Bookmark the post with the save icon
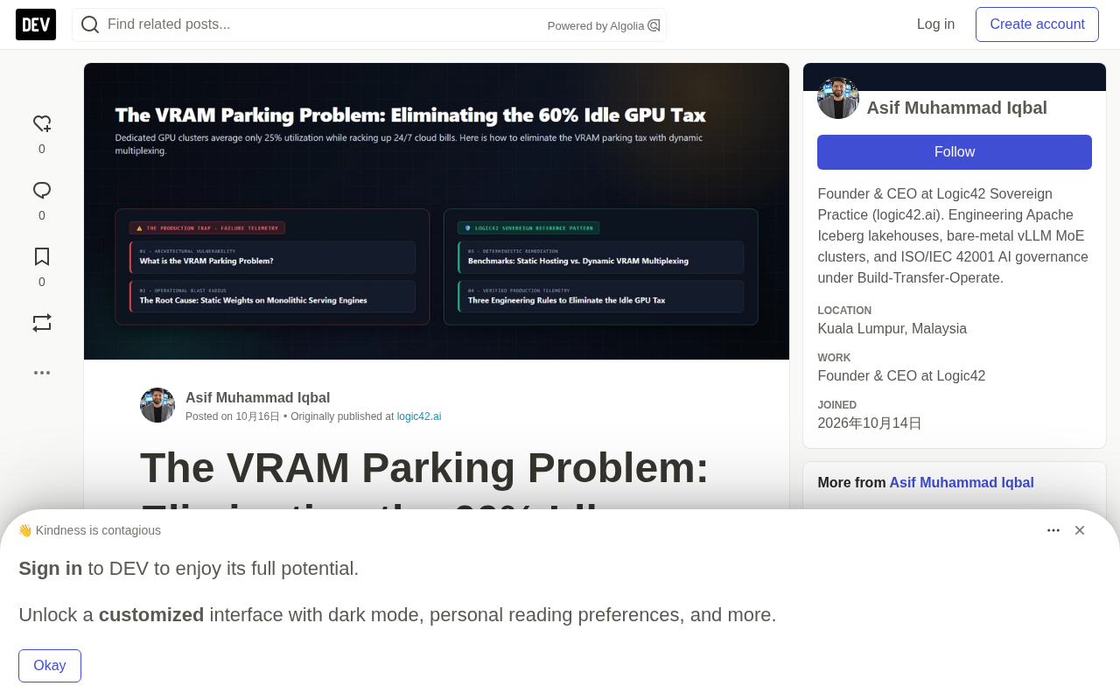The width and height of the screenshot is (1120, 700). pos(42,256)
